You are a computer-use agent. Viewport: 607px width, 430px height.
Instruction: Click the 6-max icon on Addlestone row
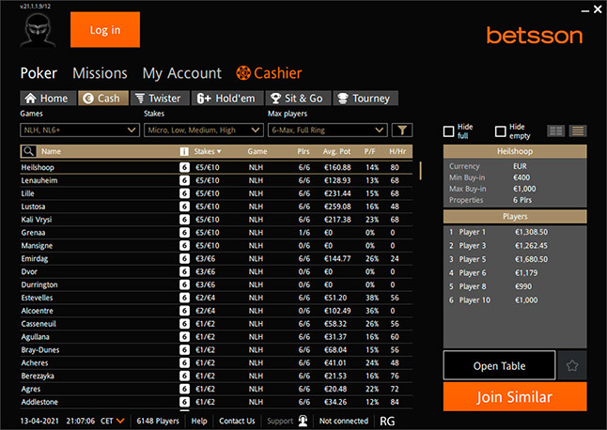tap(185, 402)
